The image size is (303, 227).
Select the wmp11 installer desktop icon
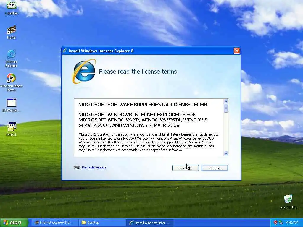click(x=12, y=129)
